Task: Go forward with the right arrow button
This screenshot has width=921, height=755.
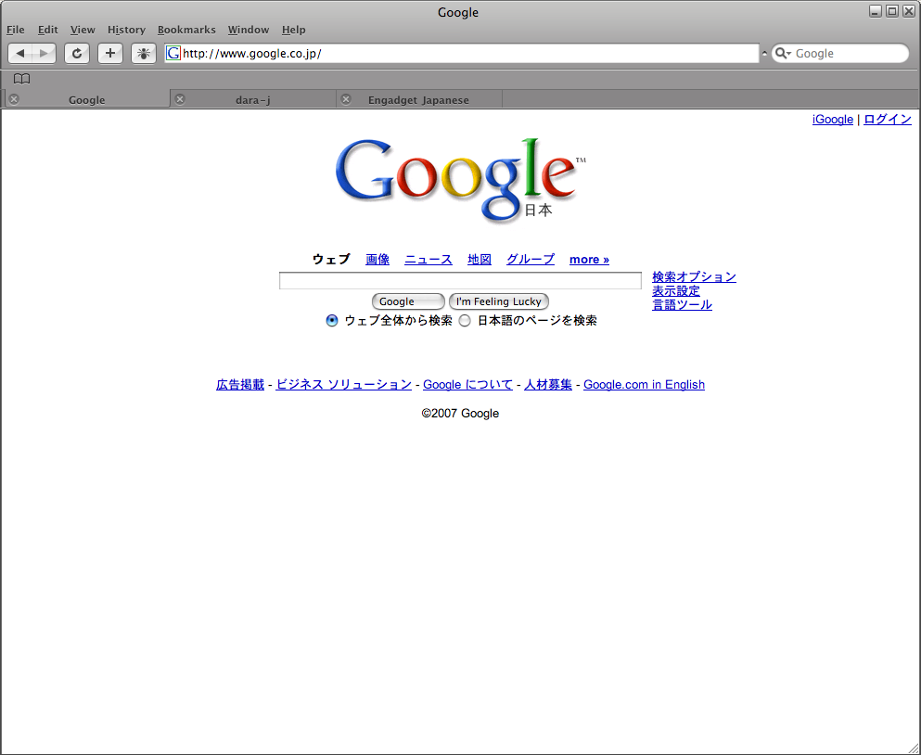Action: point(44,54)
